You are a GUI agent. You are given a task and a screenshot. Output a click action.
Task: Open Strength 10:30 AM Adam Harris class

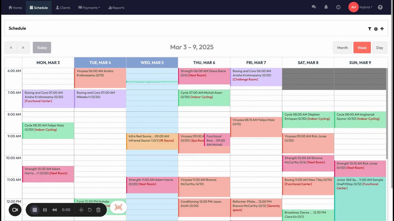[x=48, y=174]
